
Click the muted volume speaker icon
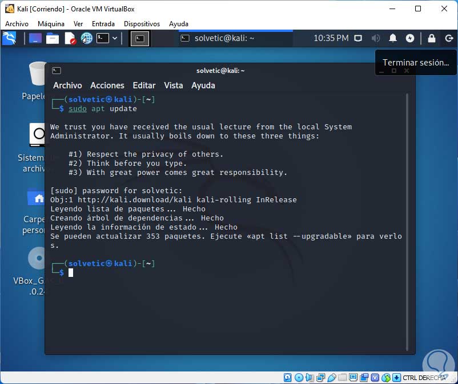[x=375, y=39]
